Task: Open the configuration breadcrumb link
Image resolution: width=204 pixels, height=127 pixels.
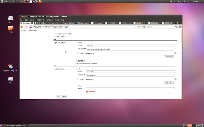Action: pos(33,30)
